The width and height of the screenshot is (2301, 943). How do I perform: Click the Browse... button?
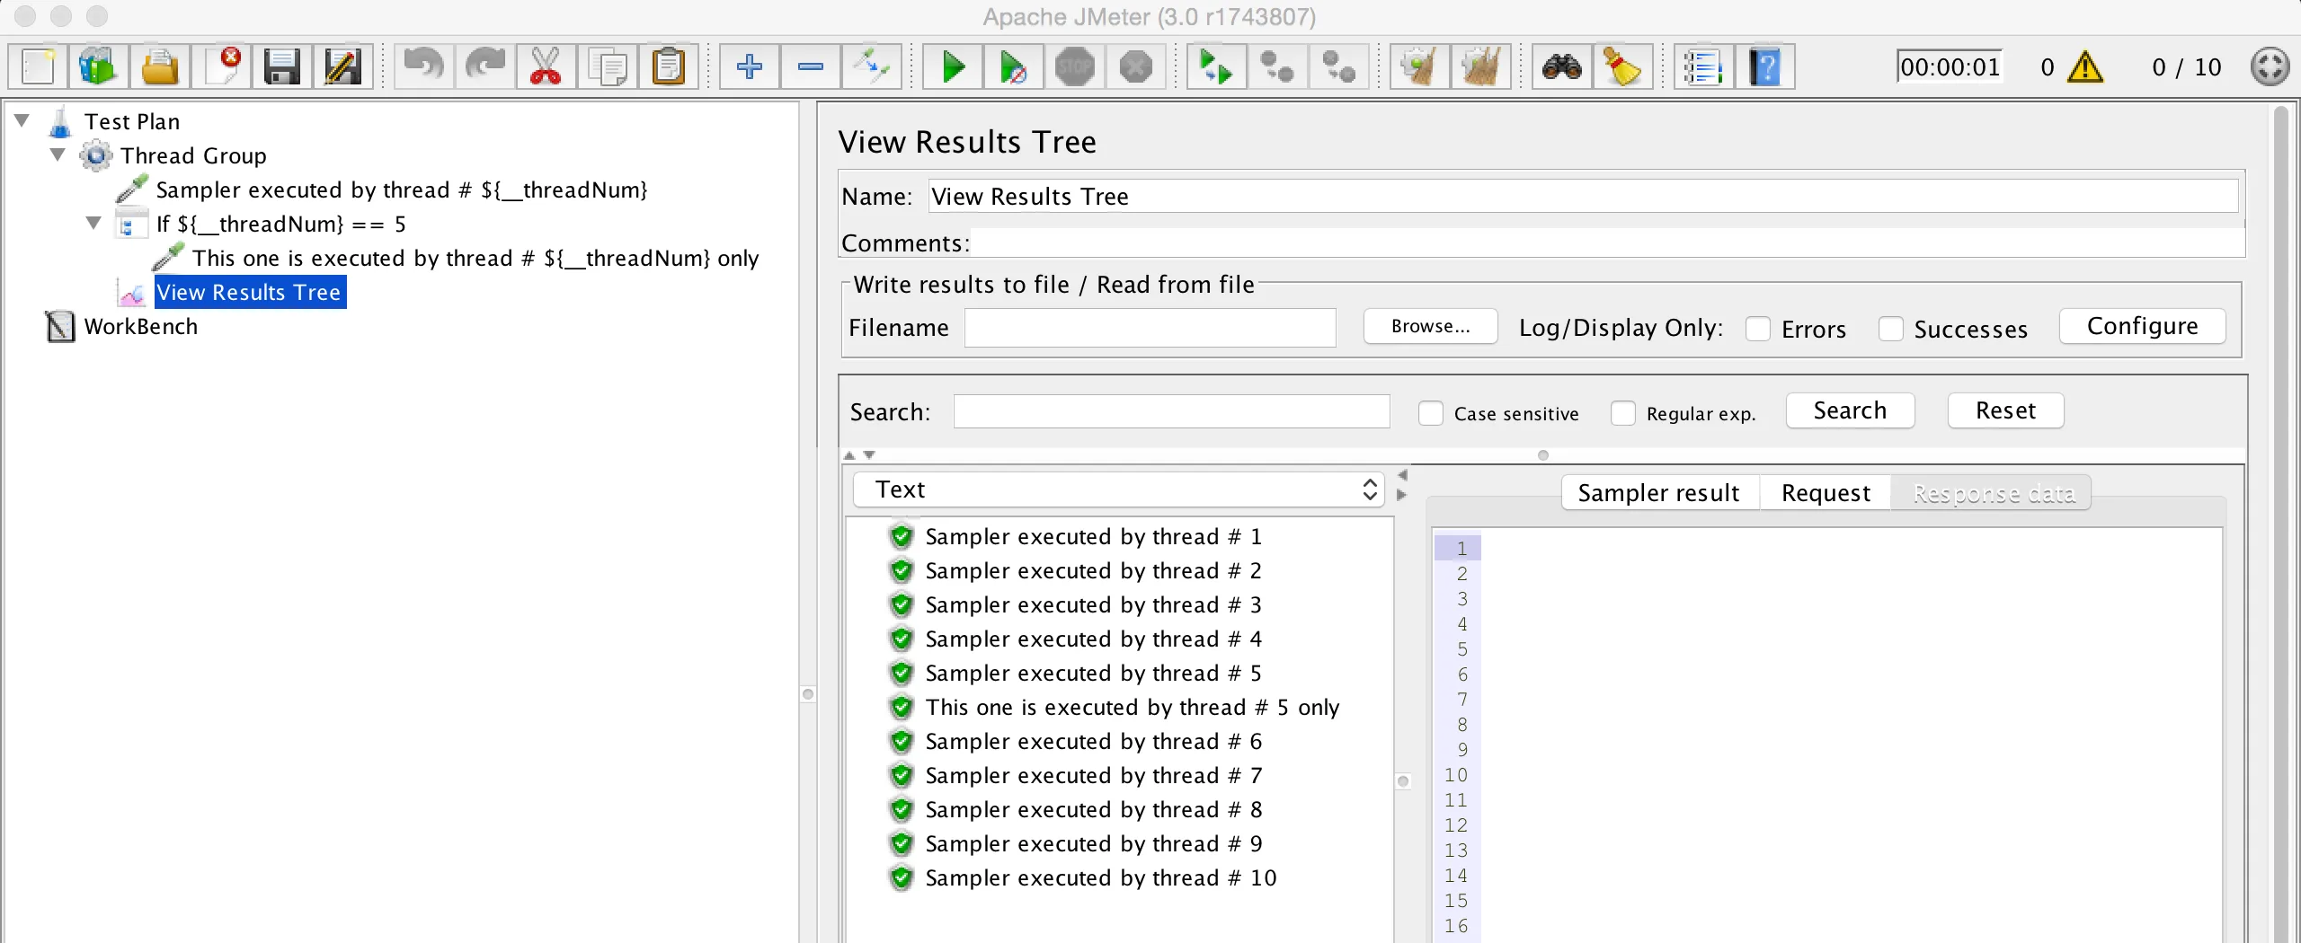point(1431,326)
